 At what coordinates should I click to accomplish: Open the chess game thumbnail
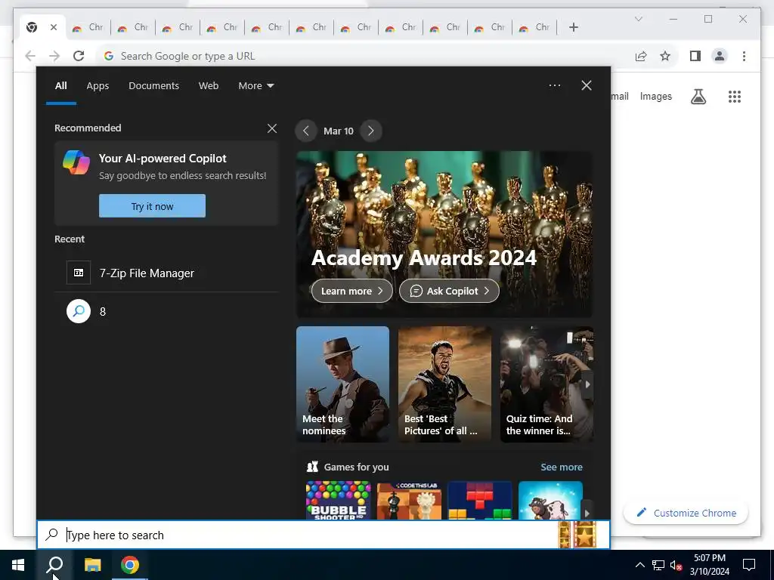[409, 501]
